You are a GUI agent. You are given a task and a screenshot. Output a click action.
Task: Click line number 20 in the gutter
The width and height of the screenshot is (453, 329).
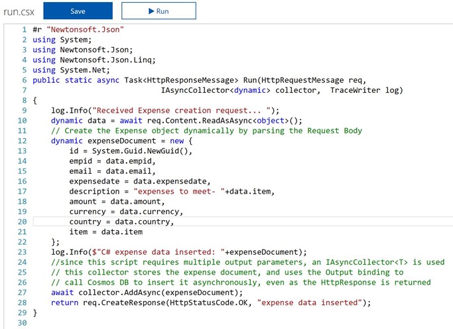point(22,222)
